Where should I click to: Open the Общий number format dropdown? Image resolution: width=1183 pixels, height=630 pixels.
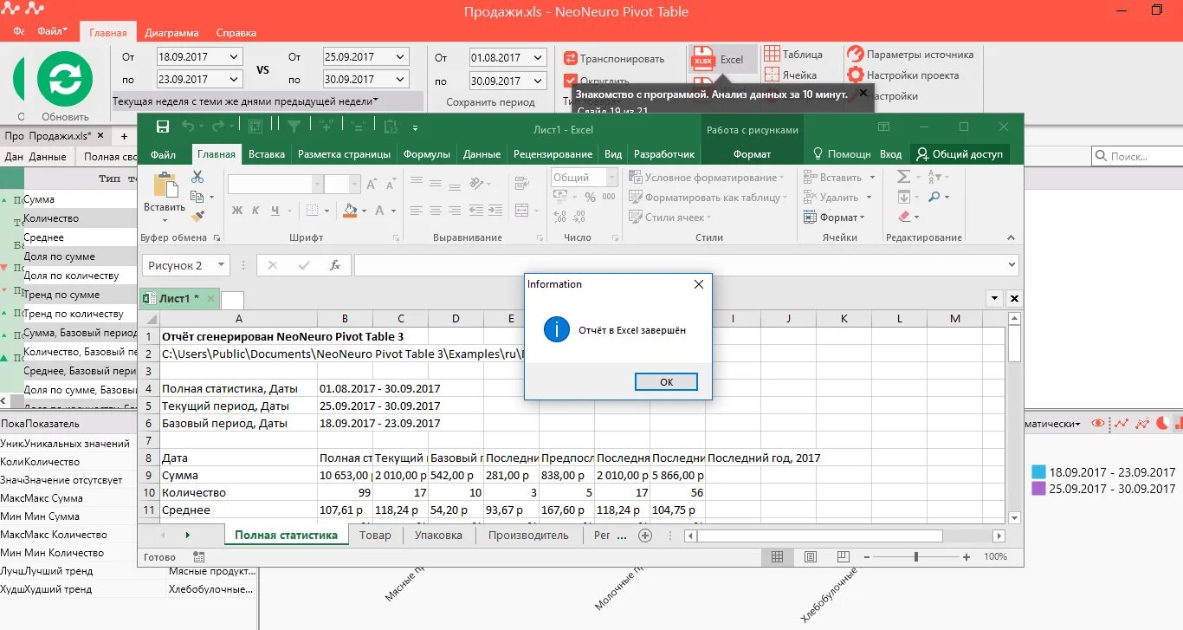(x=610, y=177)
